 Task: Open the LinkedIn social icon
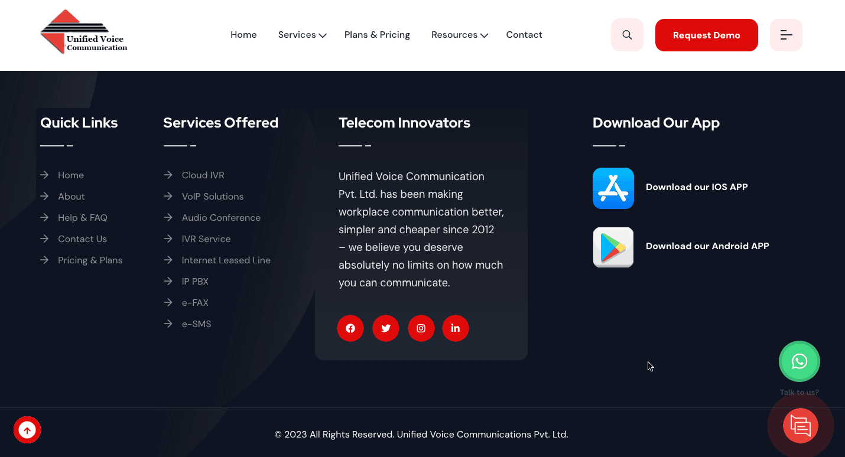pos(456,328)
